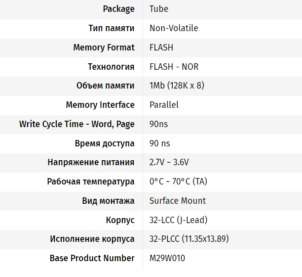Click the Surface Mount value
Viewport: 302px width, 277px height.
(177, 201)
